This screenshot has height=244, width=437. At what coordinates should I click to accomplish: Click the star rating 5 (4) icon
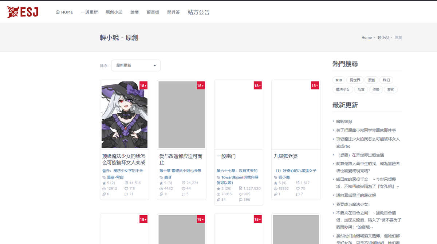pyautogui.click(x=275, y=183)
